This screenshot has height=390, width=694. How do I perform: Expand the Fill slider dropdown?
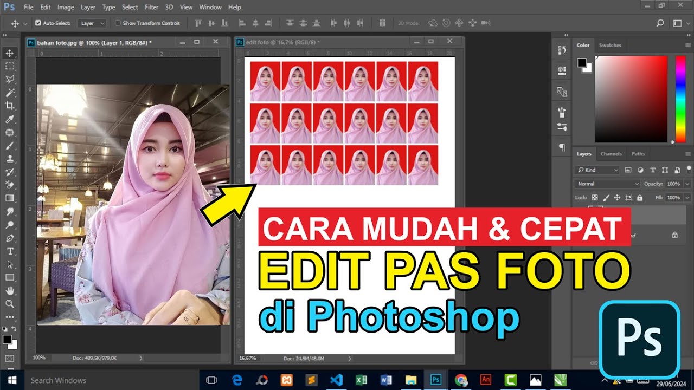pos(687,198)
